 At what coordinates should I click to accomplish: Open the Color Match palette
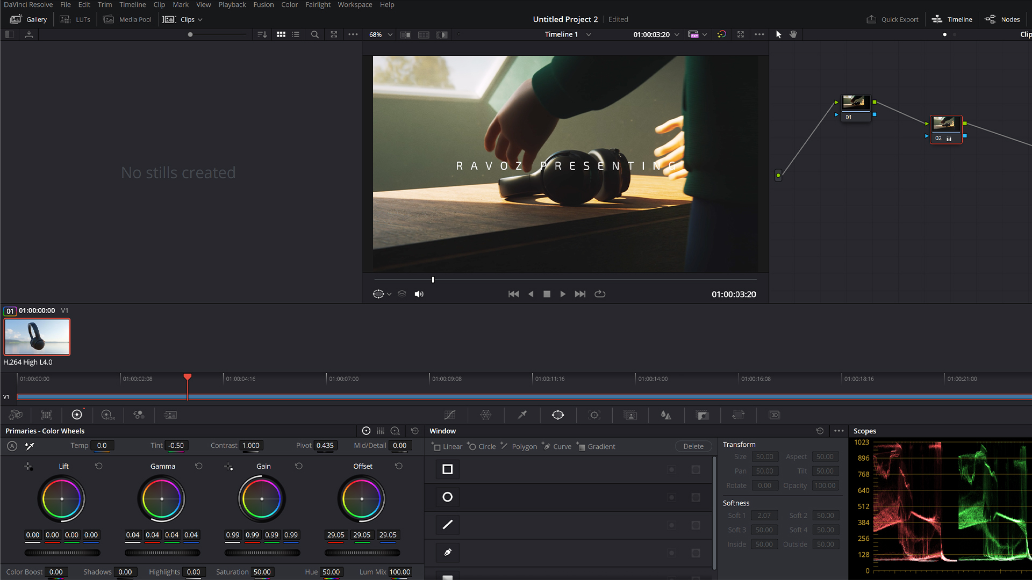pos(46,415)
